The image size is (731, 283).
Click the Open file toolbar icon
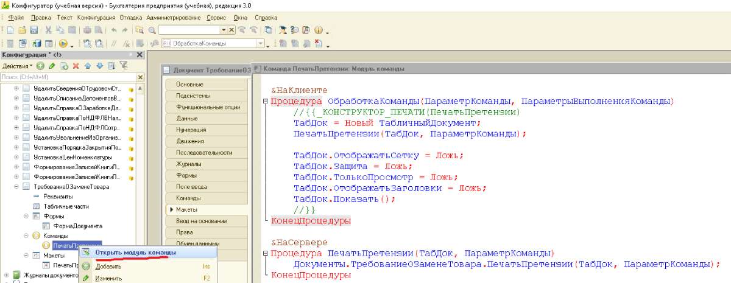click(x=22, y=30)
